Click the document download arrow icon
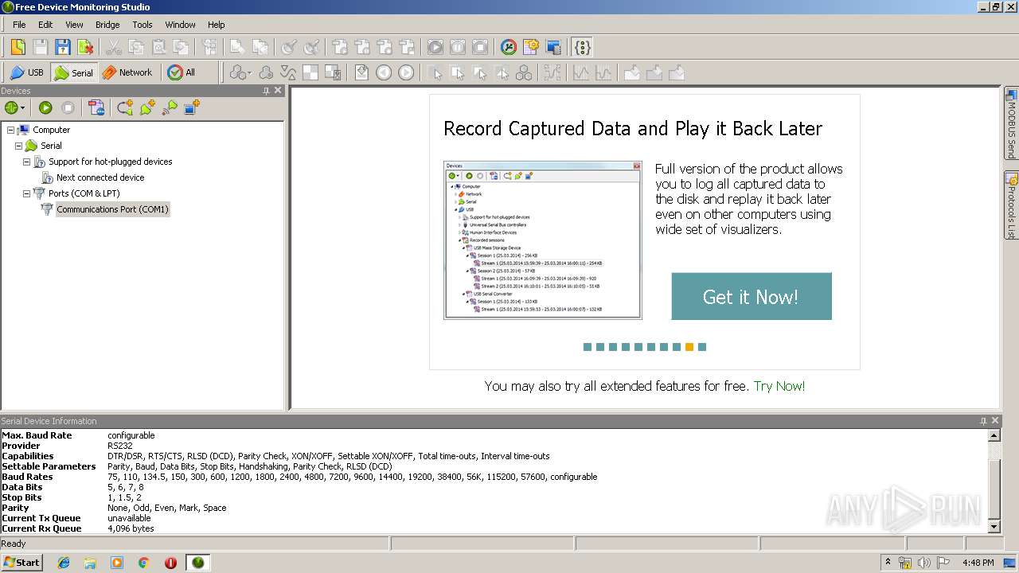The width and height of the screenshot is (1019, 573). pyautogui.click(x=361, y=72)
